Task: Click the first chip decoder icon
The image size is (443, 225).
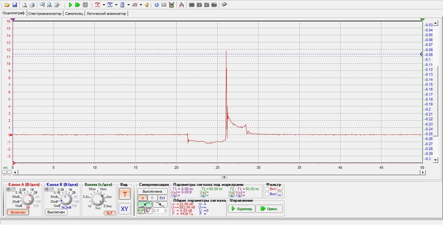Action: pyautogui.click(x=192, y=5)
